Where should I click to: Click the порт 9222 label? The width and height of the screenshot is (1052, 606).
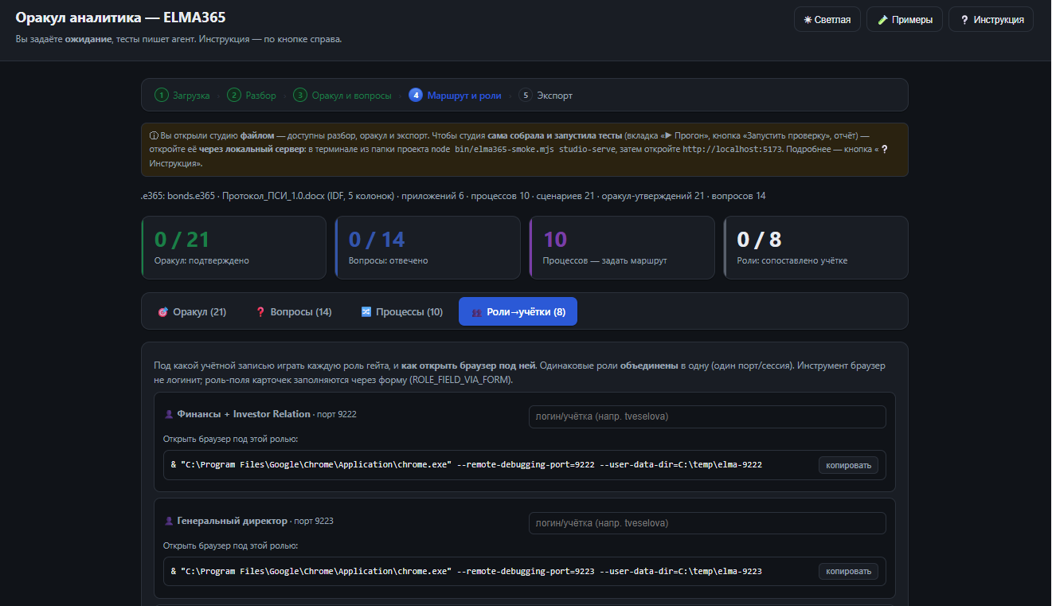click(337, 414)
